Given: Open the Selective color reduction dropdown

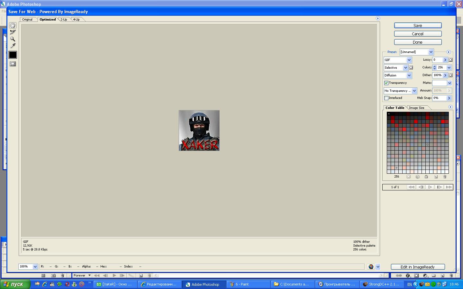Looking at the screenshot, I should click(x=396, y=67).
